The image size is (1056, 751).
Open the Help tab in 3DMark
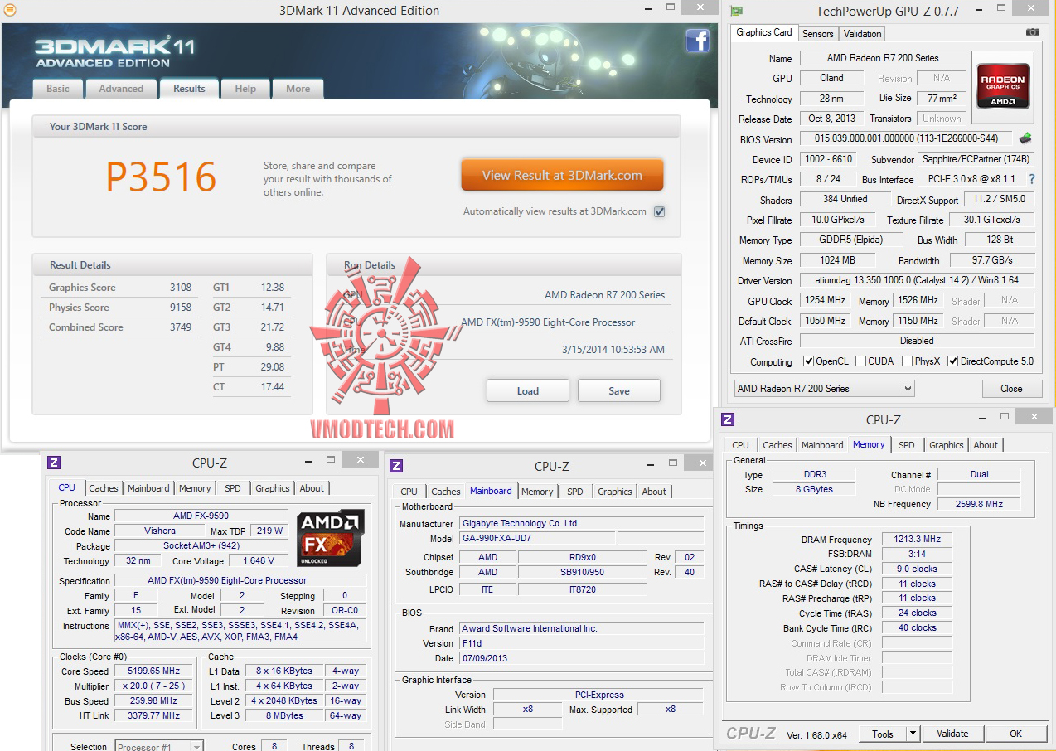coord(245,89)
